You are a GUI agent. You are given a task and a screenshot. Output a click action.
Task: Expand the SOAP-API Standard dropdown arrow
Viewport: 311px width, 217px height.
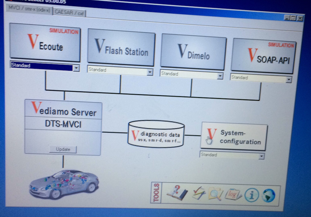point(289,80)
